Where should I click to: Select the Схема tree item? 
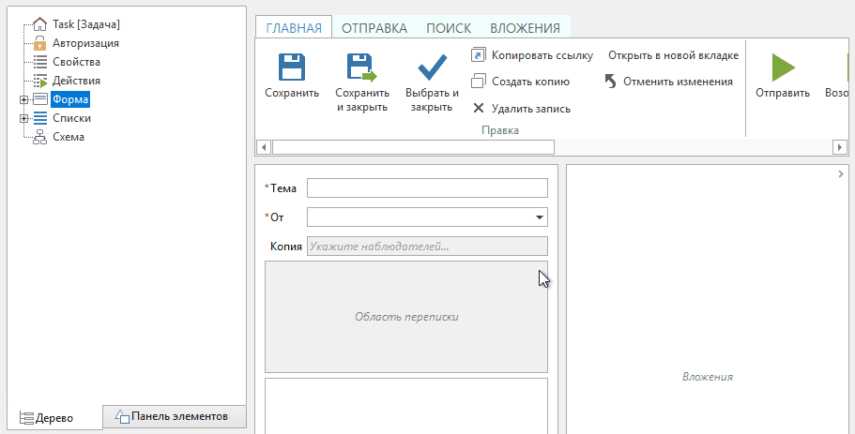pyautogui.click(x=68, y=137)
